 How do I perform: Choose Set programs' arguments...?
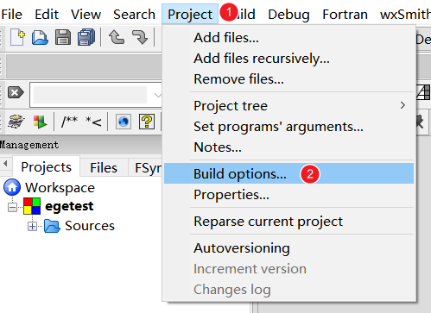pos(288,127)
